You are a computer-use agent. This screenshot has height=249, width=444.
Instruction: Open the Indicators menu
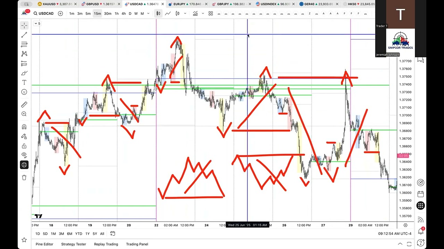click(195, 13)
